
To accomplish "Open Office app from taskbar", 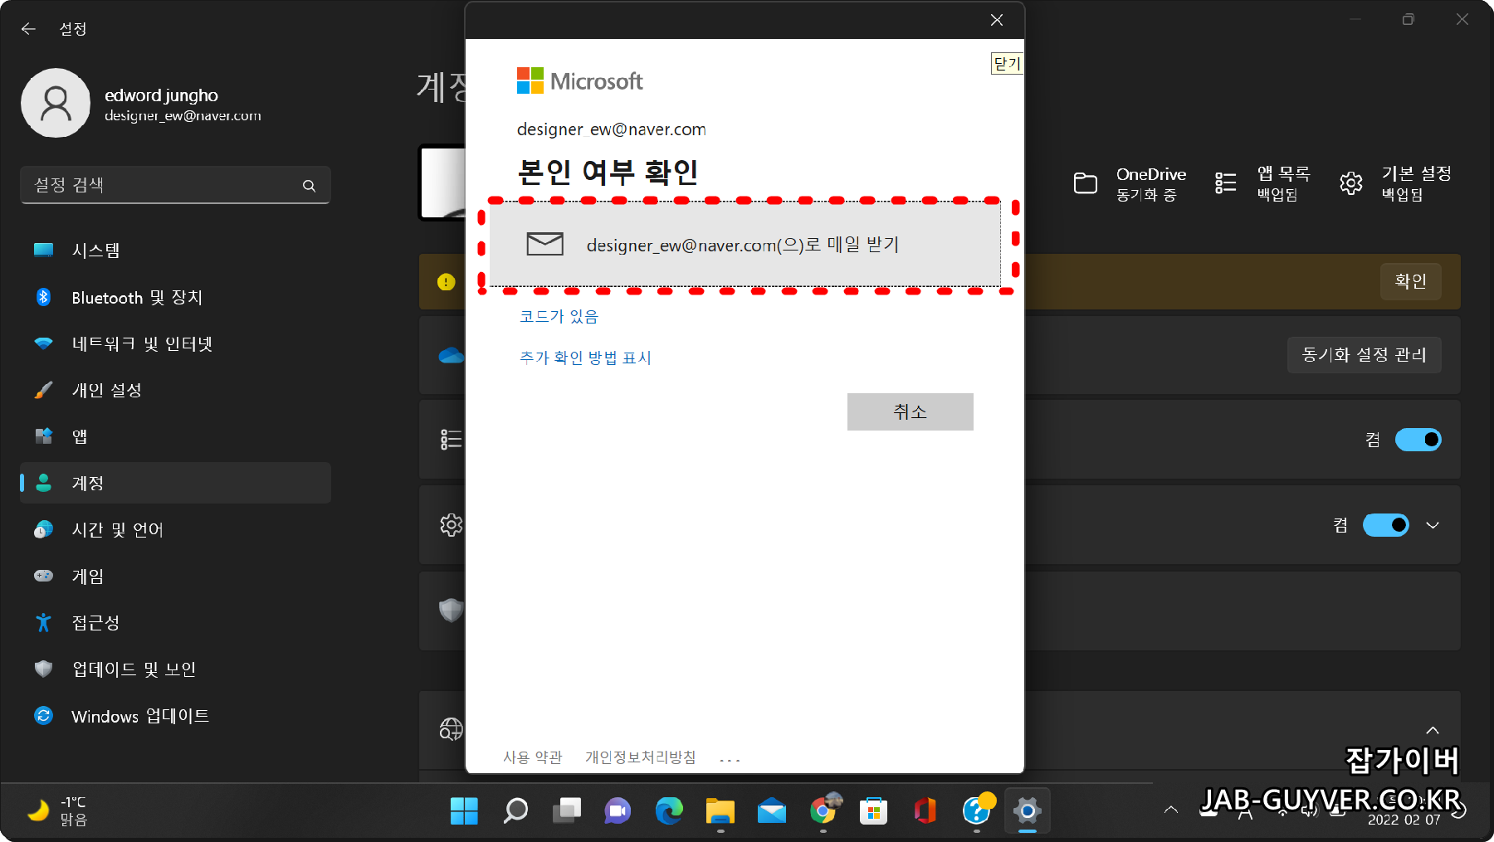I will click(925, 810).
